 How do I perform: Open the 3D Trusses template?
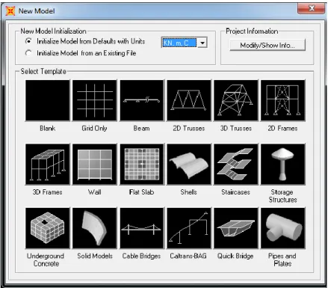coord(236,100)
